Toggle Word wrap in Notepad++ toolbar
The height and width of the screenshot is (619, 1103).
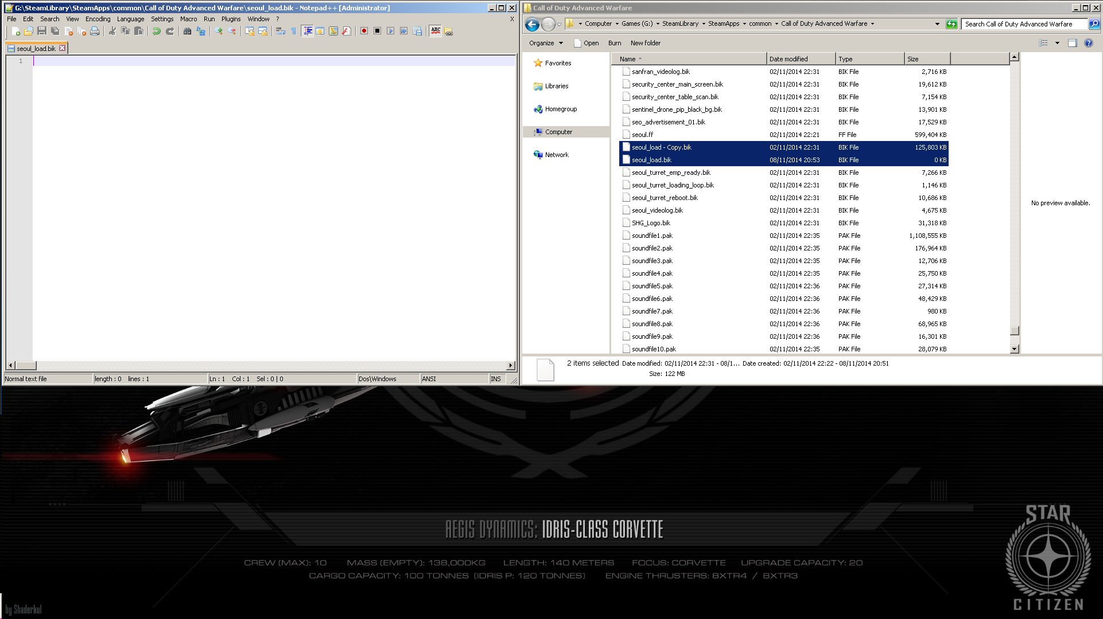click(x=280, y=31)
